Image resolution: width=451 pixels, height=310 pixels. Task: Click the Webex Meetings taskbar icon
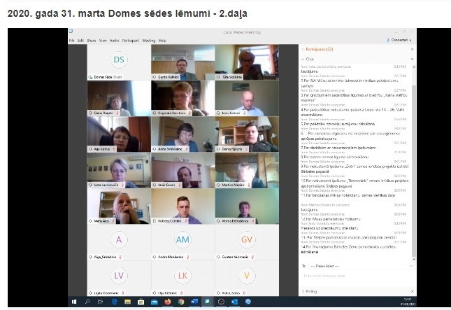208,302
